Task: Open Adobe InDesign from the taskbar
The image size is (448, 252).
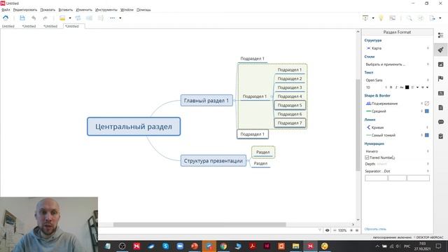Action: (267, 246)
